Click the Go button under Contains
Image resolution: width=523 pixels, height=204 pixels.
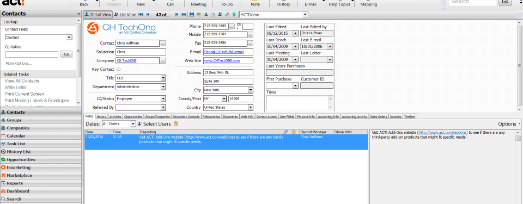[66, 54]
